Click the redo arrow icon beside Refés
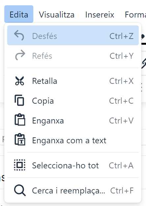146x206 pixels. point(20,55)
